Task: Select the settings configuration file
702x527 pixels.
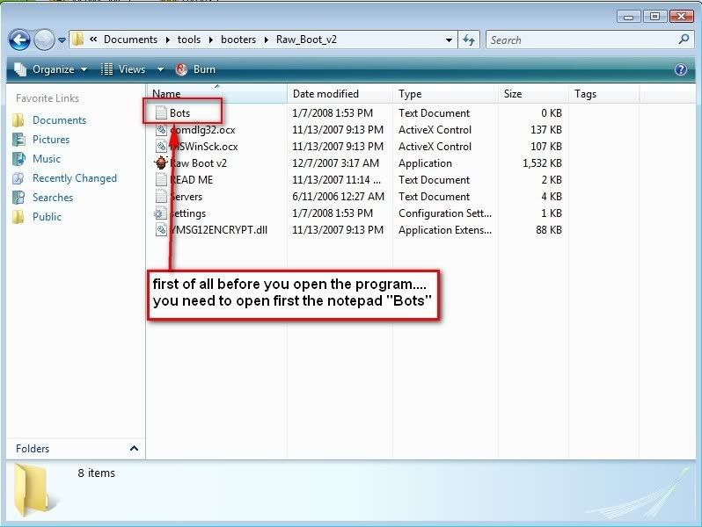Action: point(187,213)
